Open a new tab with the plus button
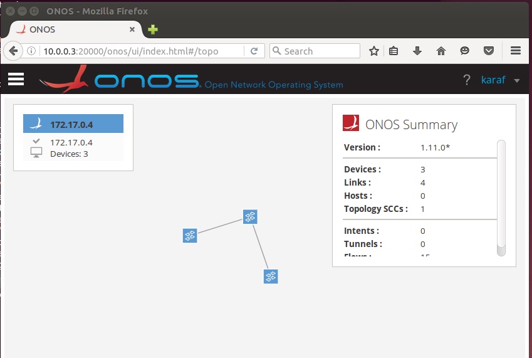The image size is (532, 358). point(153,29)
